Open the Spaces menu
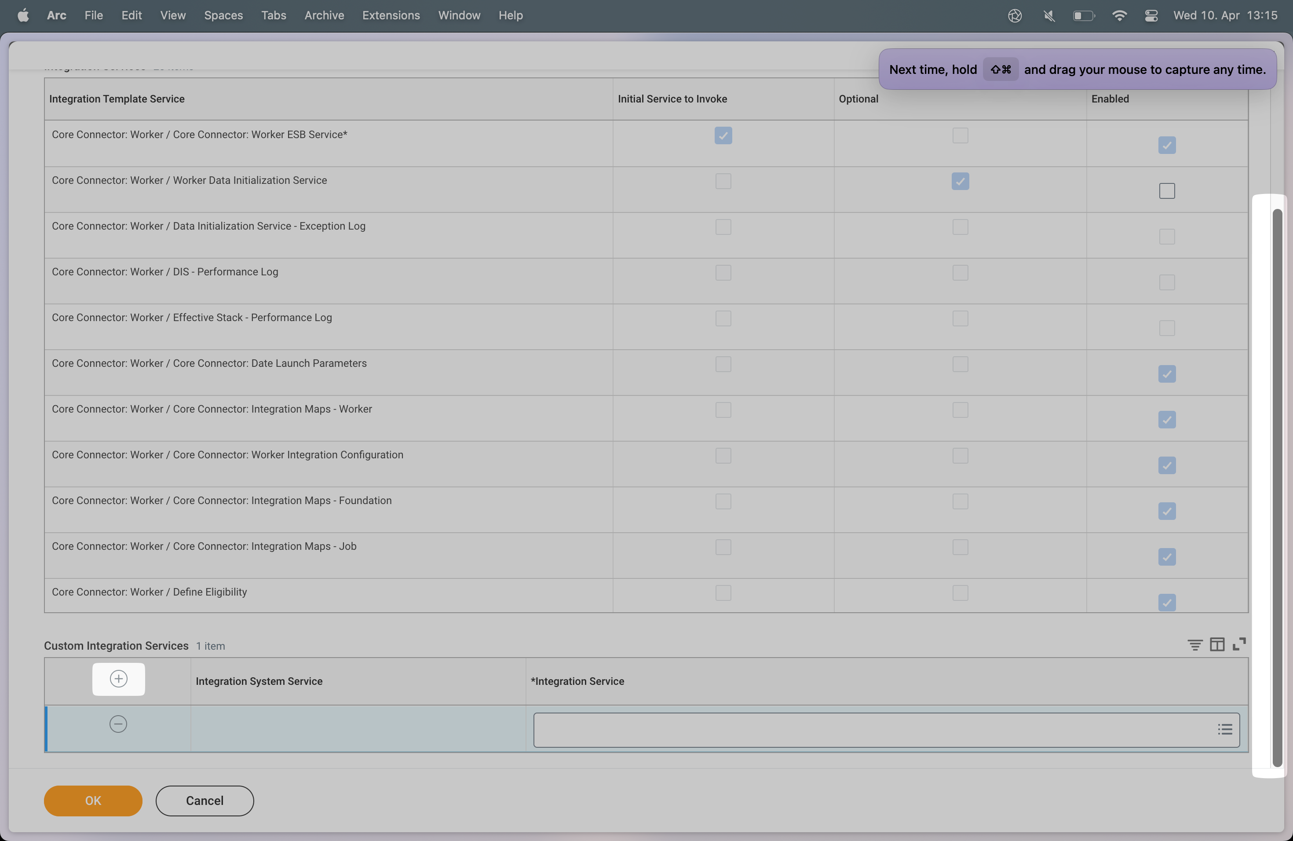The image size is (1293, 841). click(223, 15)
